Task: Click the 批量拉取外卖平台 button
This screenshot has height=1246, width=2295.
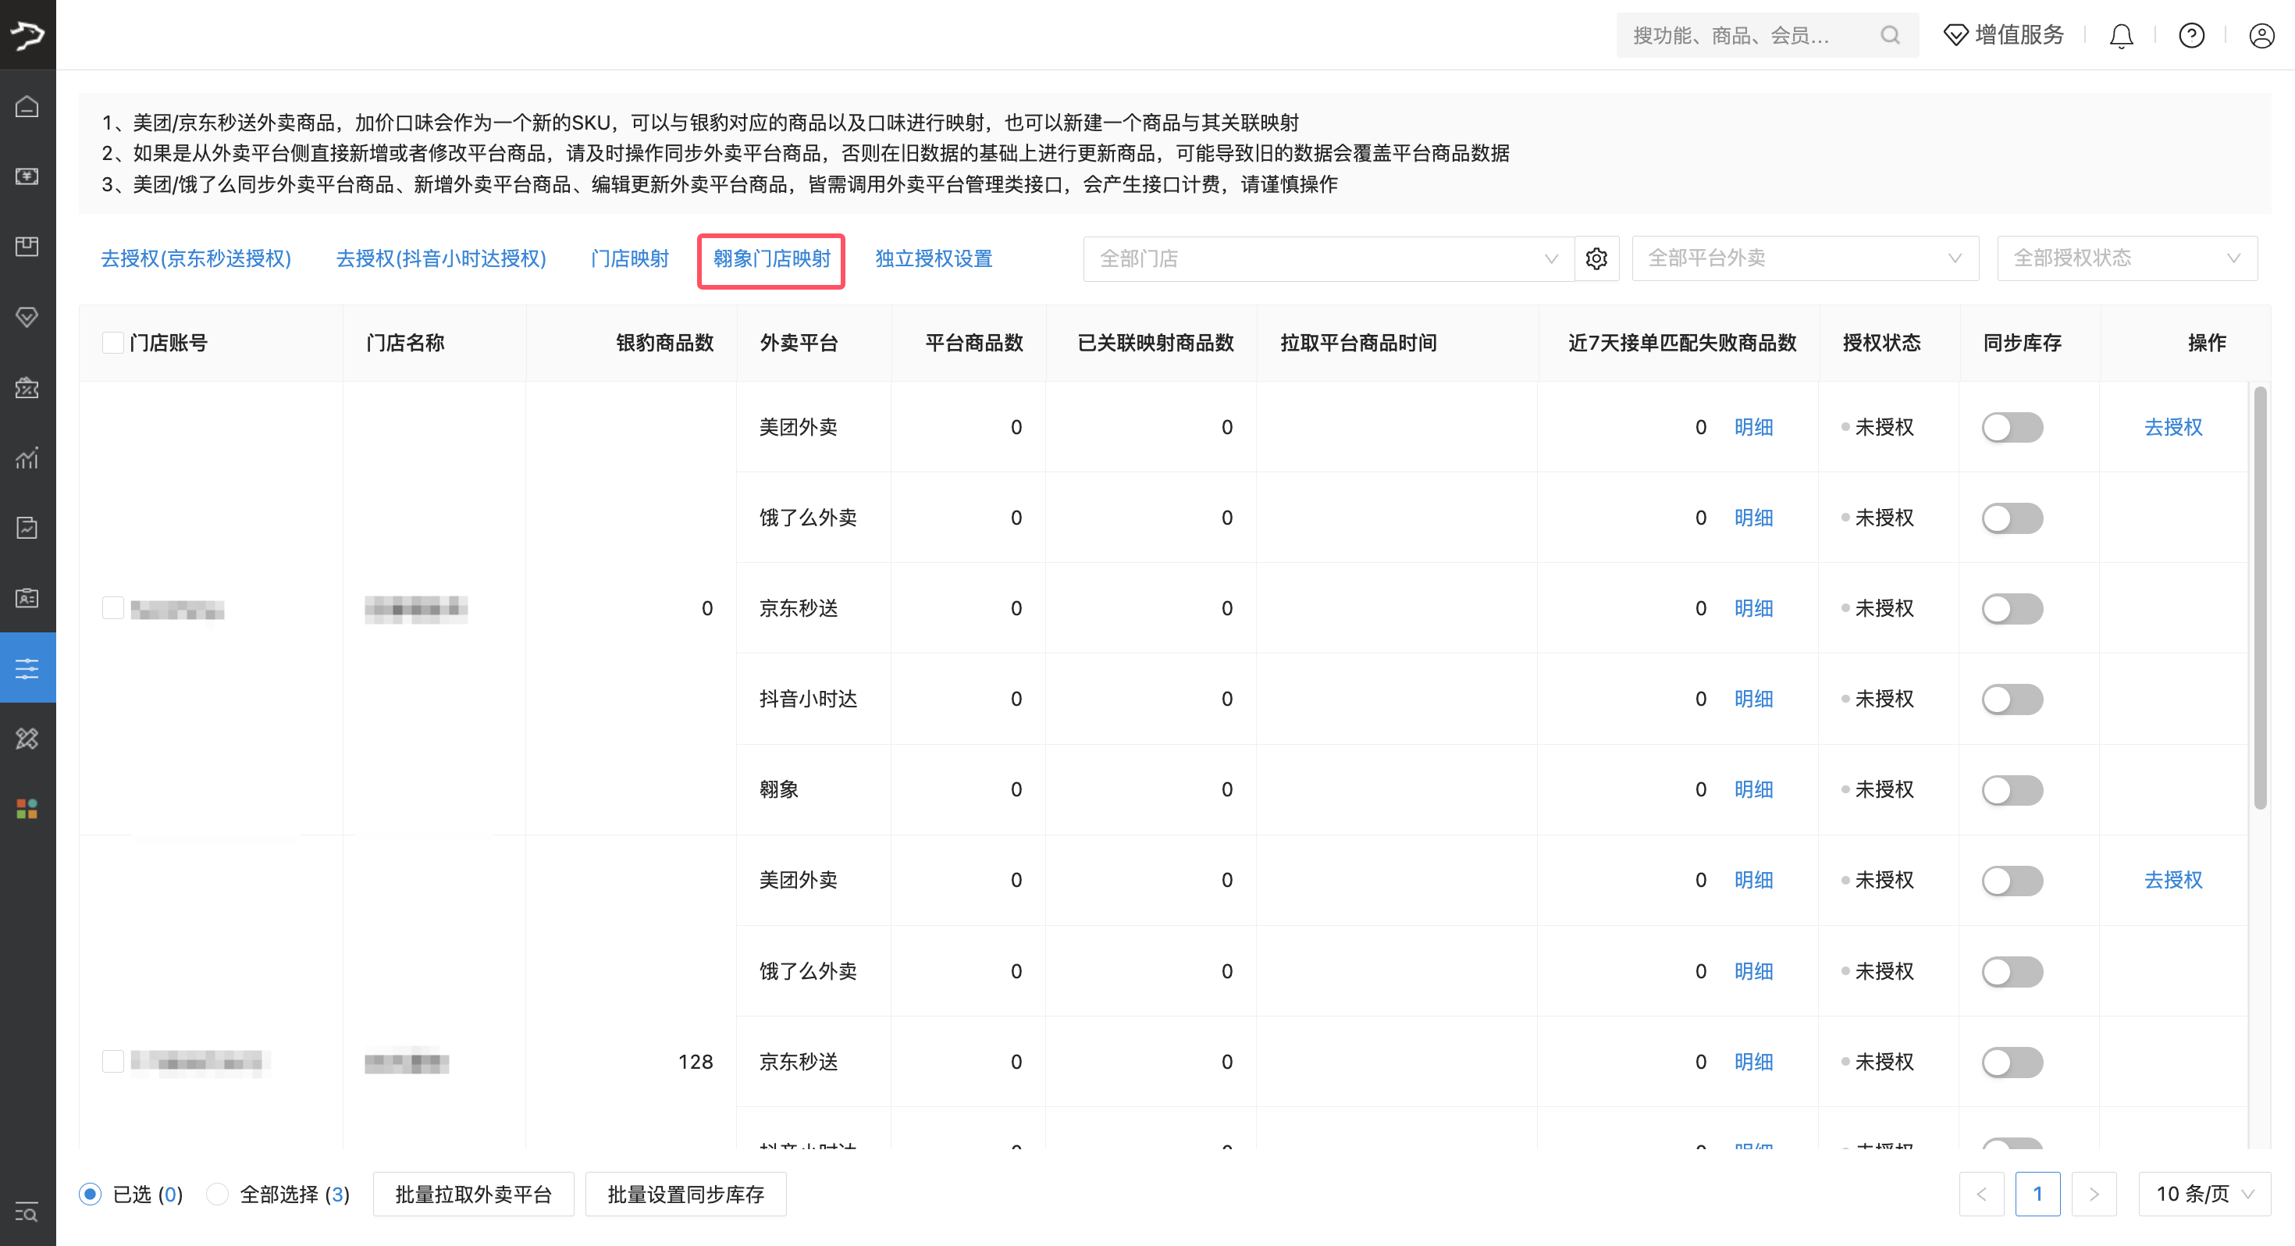Action: pos(473,1194)
